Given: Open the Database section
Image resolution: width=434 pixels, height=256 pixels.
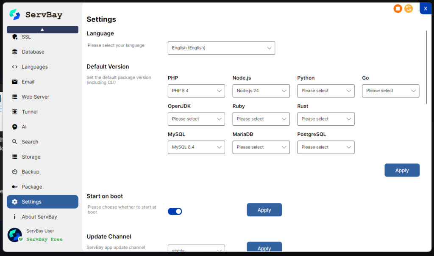Looking at the screenshot, I should point(42,52).
